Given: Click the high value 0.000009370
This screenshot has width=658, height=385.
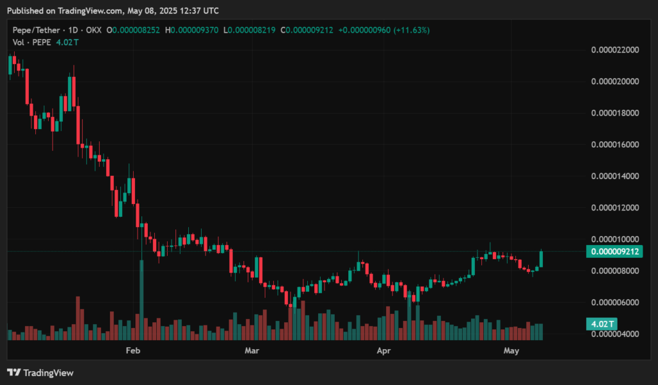Looking at the screenshot, I should pyautogui.click(x=194, y=30).
